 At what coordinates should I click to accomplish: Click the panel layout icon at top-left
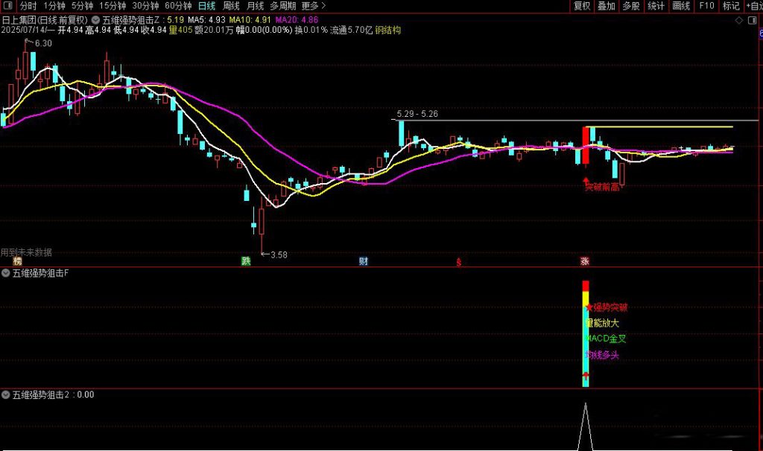[7, 6]
